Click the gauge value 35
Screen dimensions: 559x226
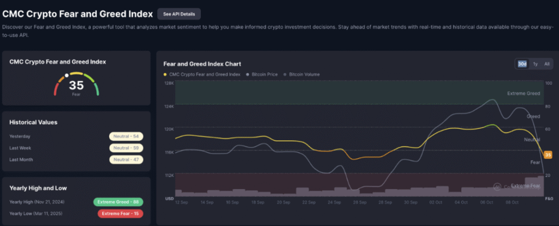[x=76, y=85]
